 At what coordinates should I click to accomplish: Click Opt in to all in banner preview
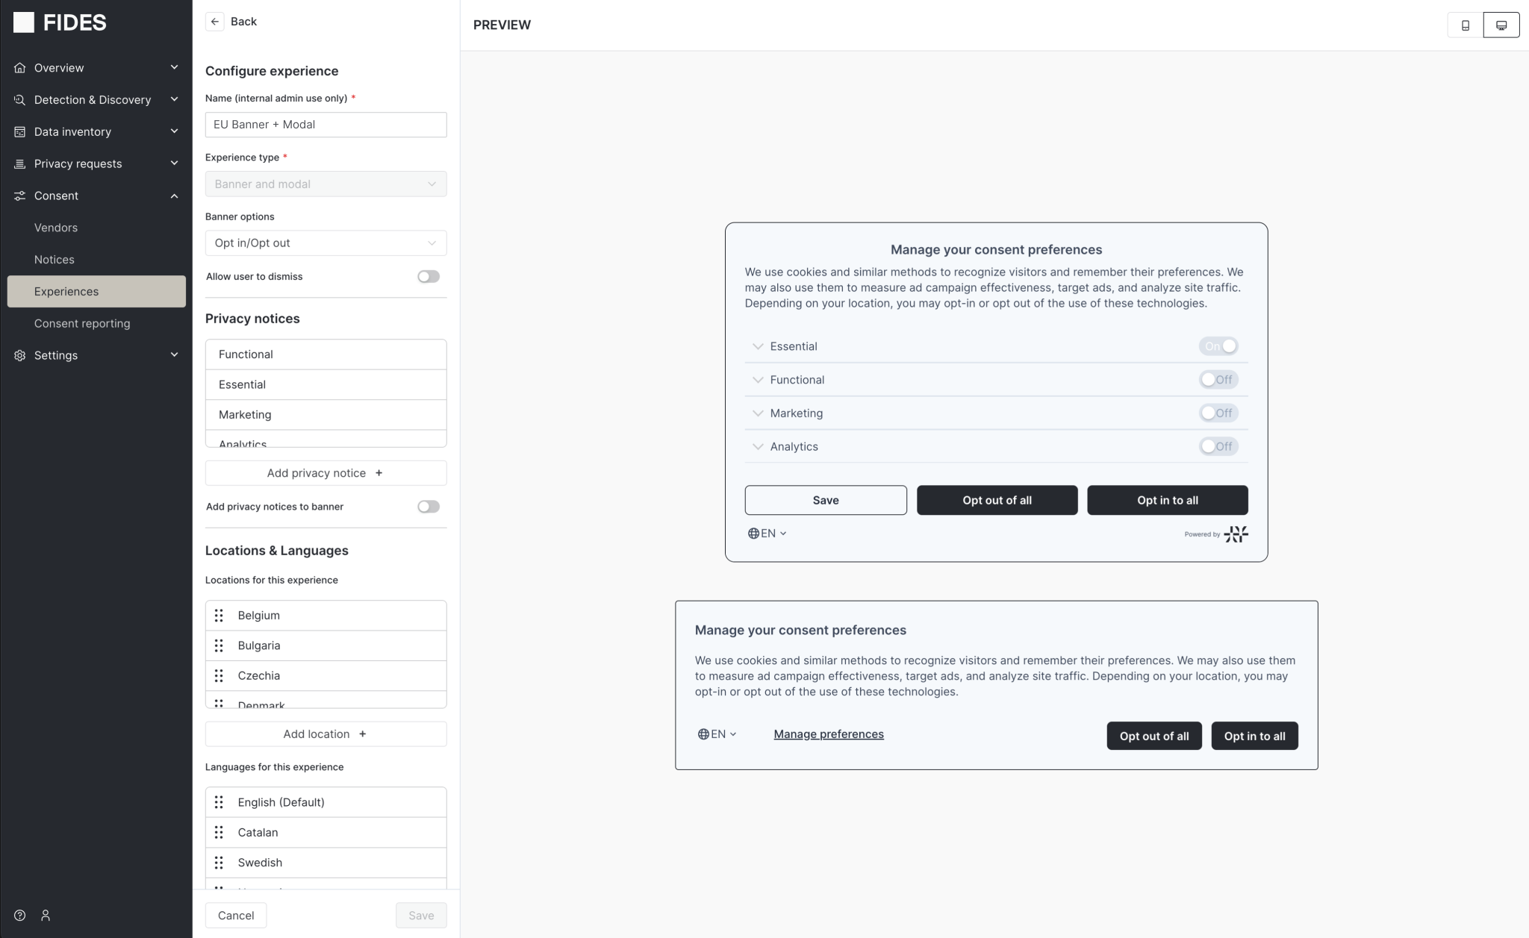1254,735
